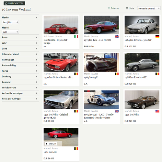The width and height of the screenshot is (162, 162).
Task: Open 1971 Iso Fidia Original 49000KM title
Action: [x=56, y=116]
